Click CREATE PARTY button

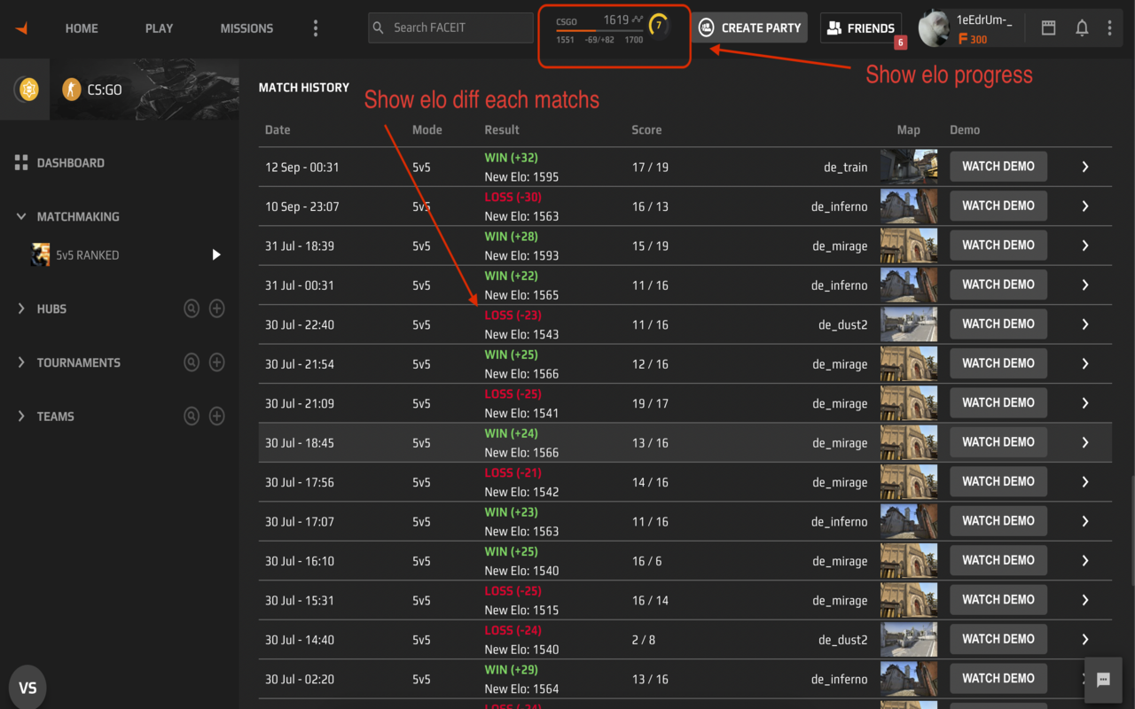[x=749, y=27]
